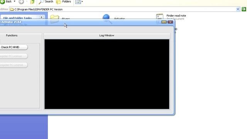This screenshot has height=139, width=247.
Task: Click the Back button in Explorer toolbar
Action: pyautogui.click(x=6, y=2)
